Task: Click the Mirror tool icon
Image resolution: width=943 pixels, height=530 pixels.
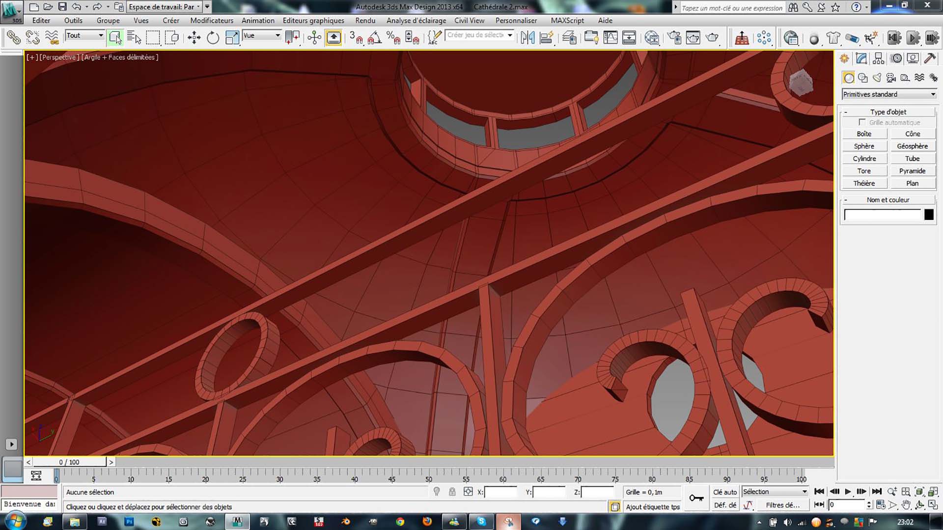Action: click(x=527, y=38)
